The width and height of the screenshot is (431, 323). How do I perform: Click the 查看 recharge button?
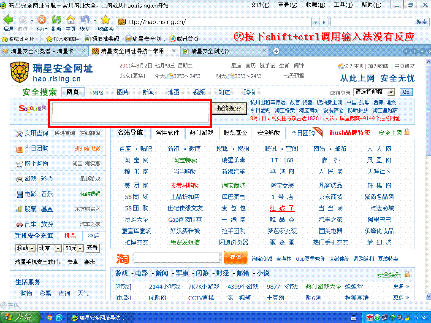point(92,248)
